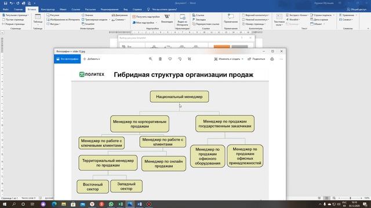Insert SmartArt graphic
This screenshot has width=371, height=208.
88,24
